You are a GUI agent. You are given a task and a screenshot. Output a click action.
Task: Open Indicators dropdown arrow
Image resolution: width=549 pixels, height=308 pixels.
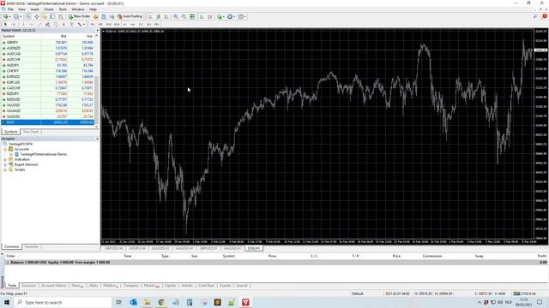pyautogui.click(x=224, y=16)
